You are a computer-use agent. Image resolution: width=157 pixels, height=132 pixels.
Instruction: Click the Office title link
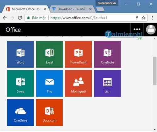pos(13,30)
